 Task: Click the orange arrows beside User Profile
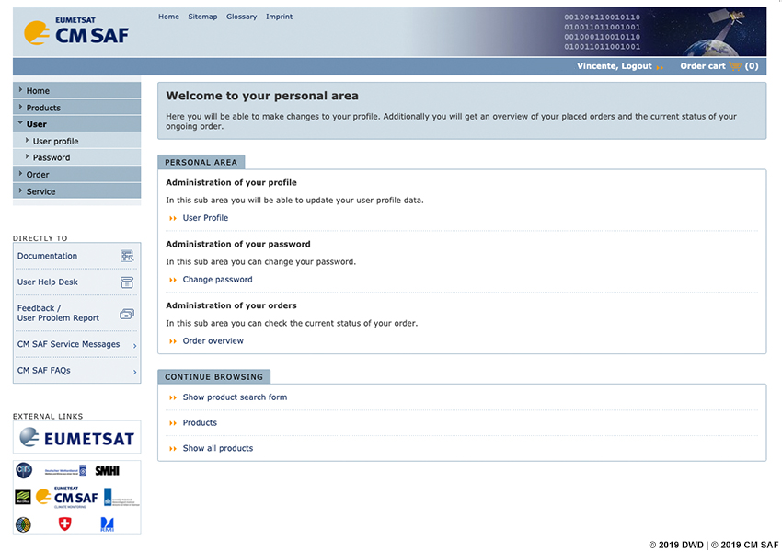[x=173, y=218]
